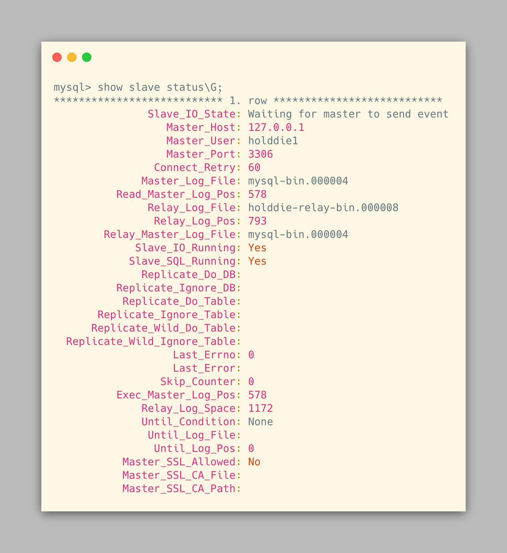The width and height of the screenshot is (507, 553).
Task: Click Exec_Master_Log_Pos value 578
Action: 258,395
